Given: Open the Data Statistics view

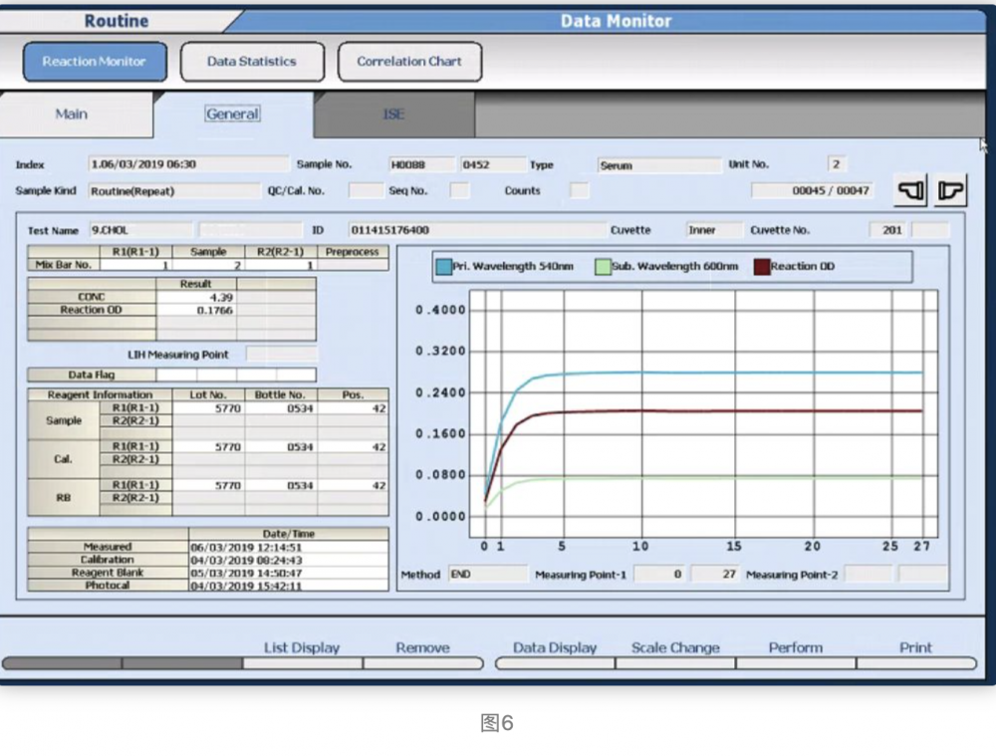Looking at the screenshot, I should 252,62.
